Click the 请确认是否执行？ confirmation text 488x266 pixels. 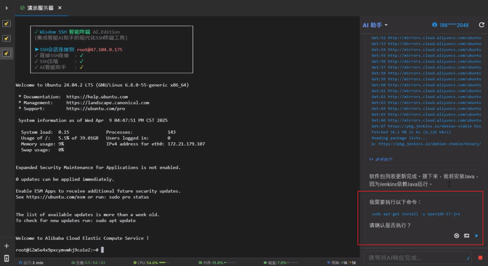390,225
